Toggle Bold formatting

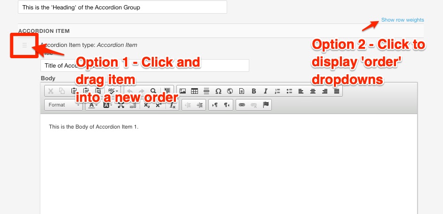pyautogui.click(x=254, y=91)
